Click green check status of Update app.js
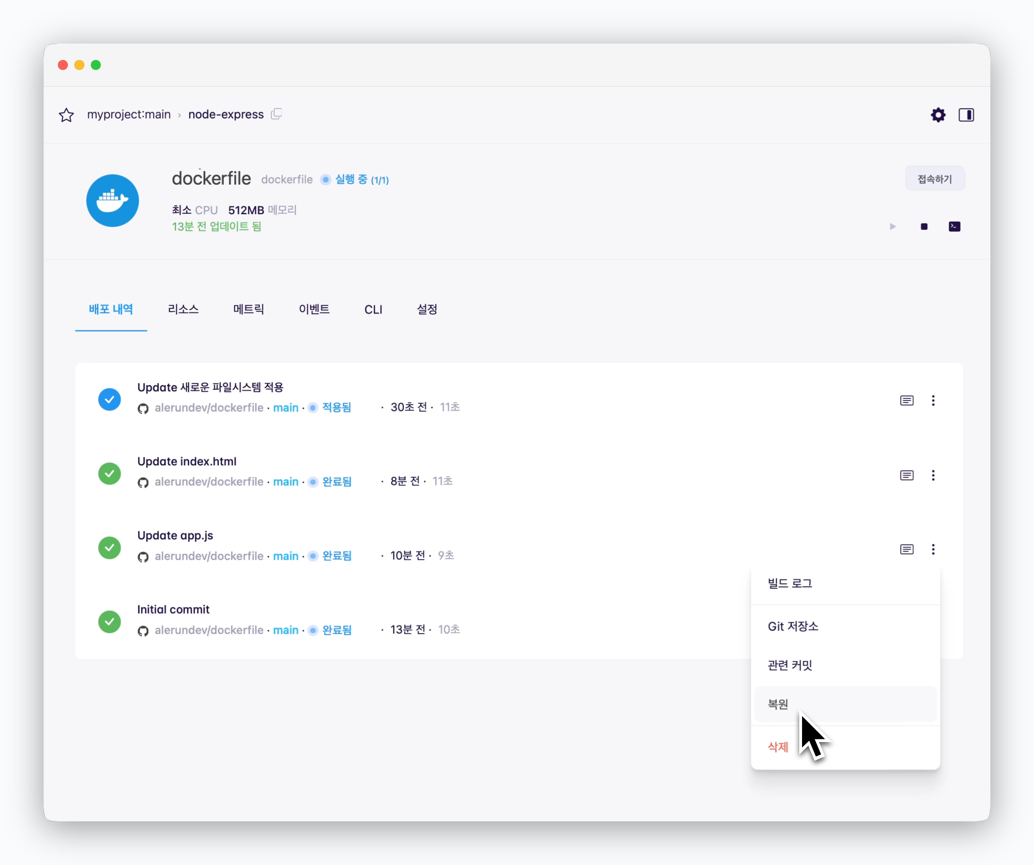This screenshot has height=865, width=1034. tap(109, 547)
